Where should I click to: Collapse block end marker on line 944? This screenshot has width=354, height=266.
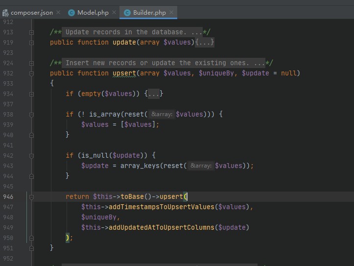[32, 176]
